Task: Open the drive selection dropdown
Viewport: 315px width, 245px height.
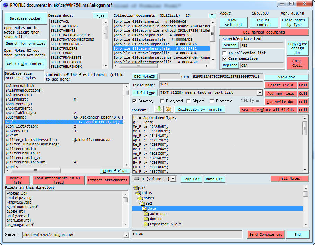Action: (x=173, y=179)
